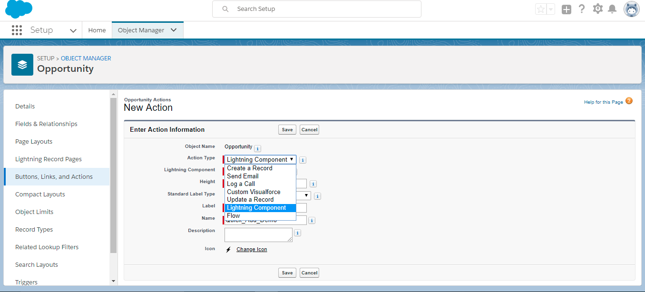Click the bottom Cancel button
This screenshot has width=645, height=292.
[x=309, y=273]
